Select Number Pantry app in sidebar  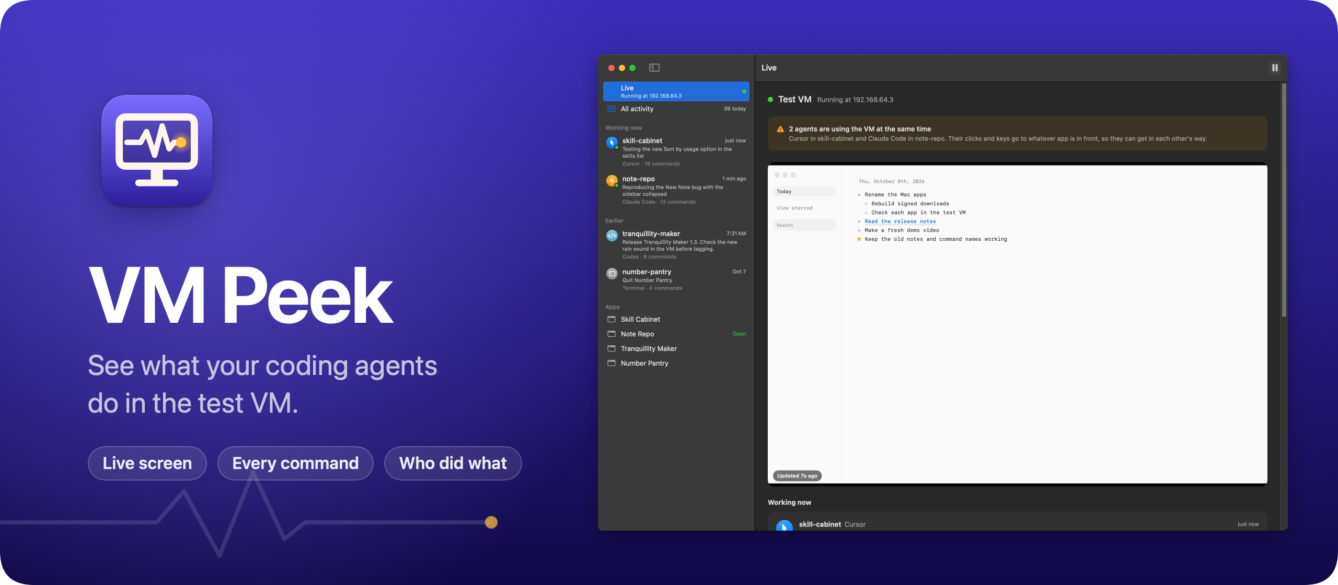click(676, 363)
